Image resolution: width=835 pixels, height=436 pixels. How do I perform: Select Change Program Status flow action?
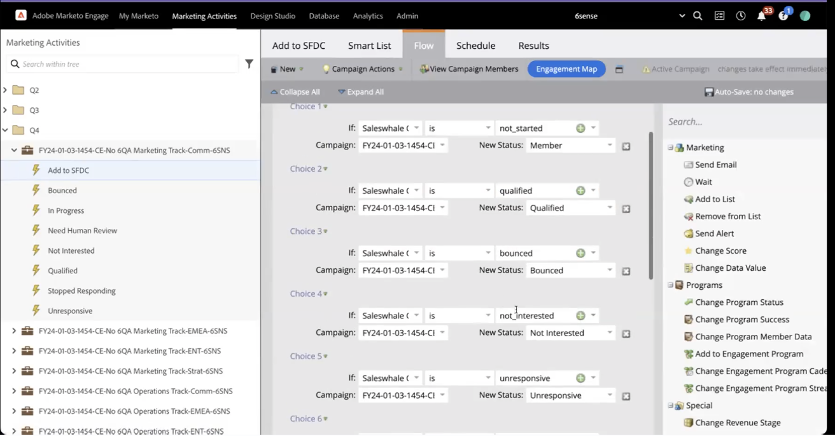point(733,303)
